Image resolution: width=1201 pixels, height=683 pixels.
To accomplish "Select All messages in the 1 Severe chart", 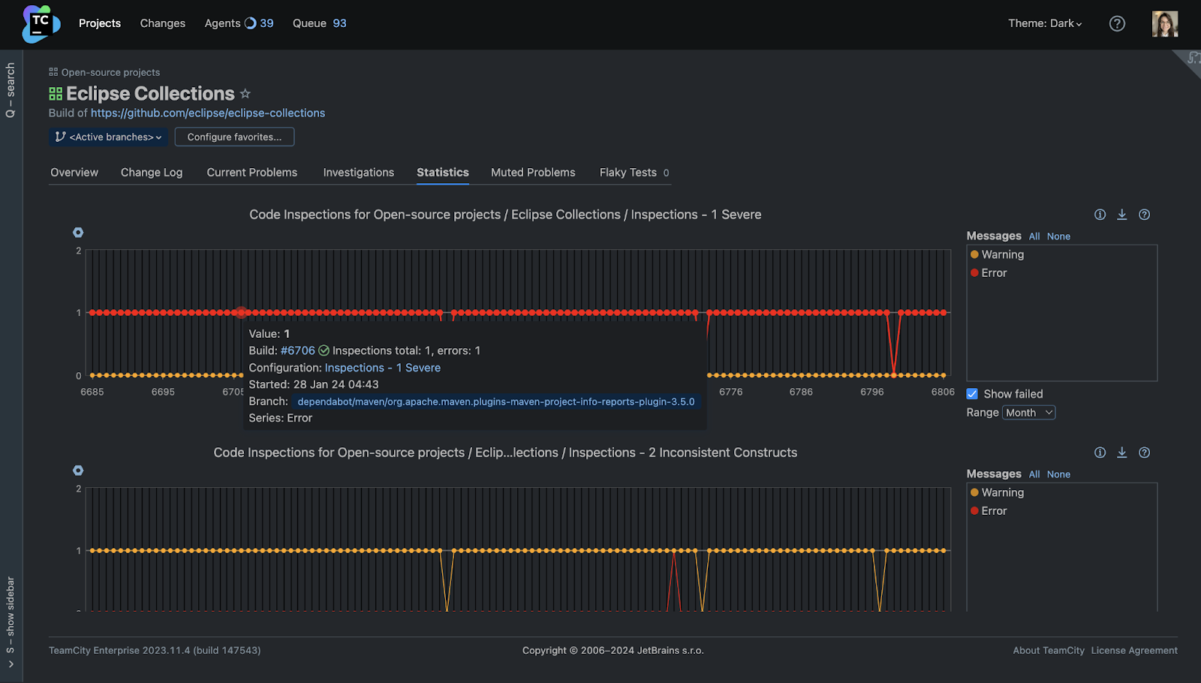I will click(1034, 236).
